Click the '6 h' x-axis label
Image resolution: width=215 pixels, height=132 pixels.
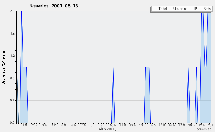(73, 125)
